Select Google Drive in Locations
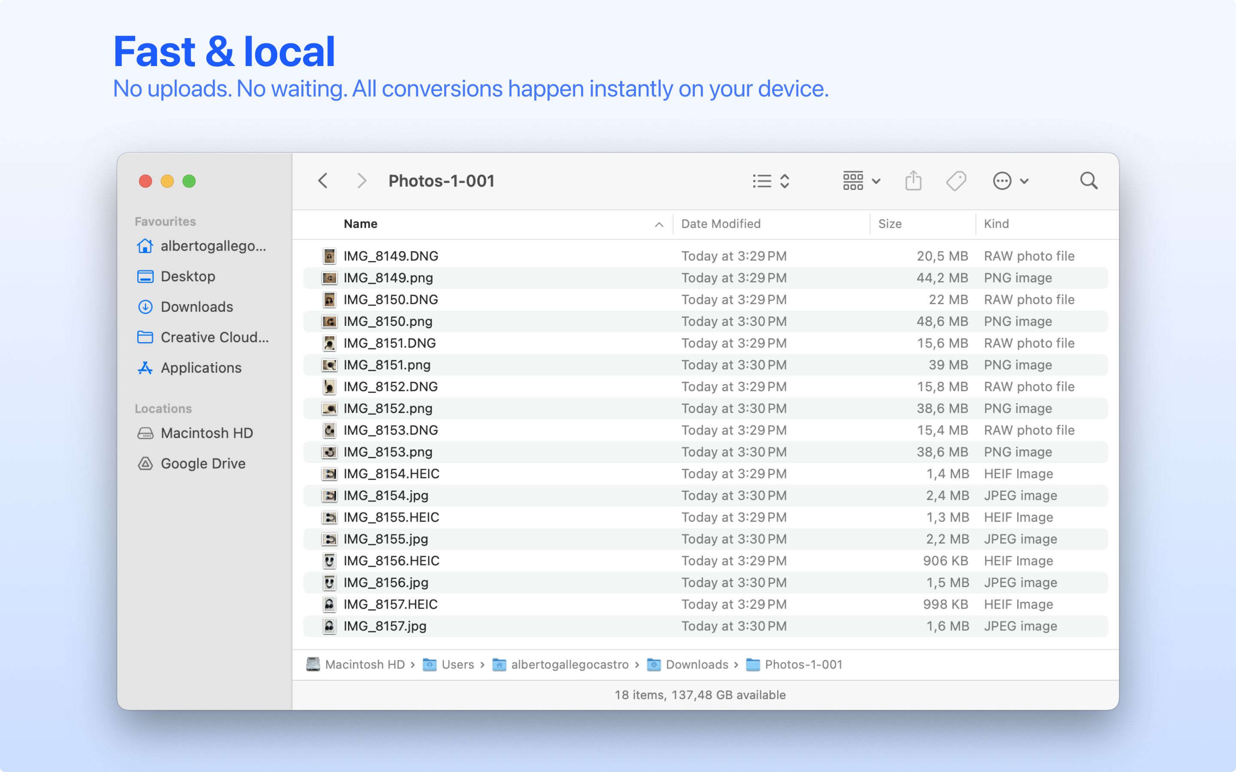The height and width of the screenshot is (772, 1236). pos(192,463)
